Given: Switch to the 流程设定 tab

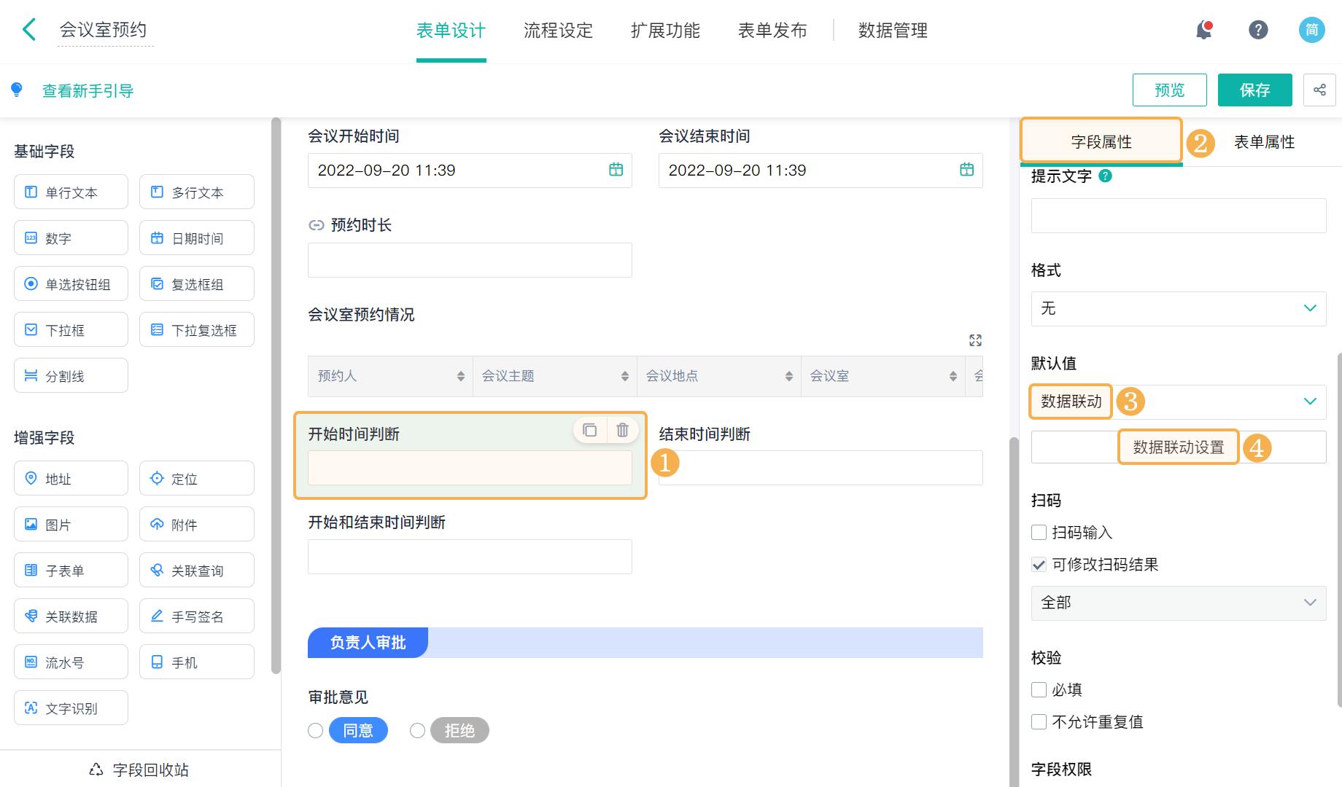Looking at the screenshot, I should 557,30.
